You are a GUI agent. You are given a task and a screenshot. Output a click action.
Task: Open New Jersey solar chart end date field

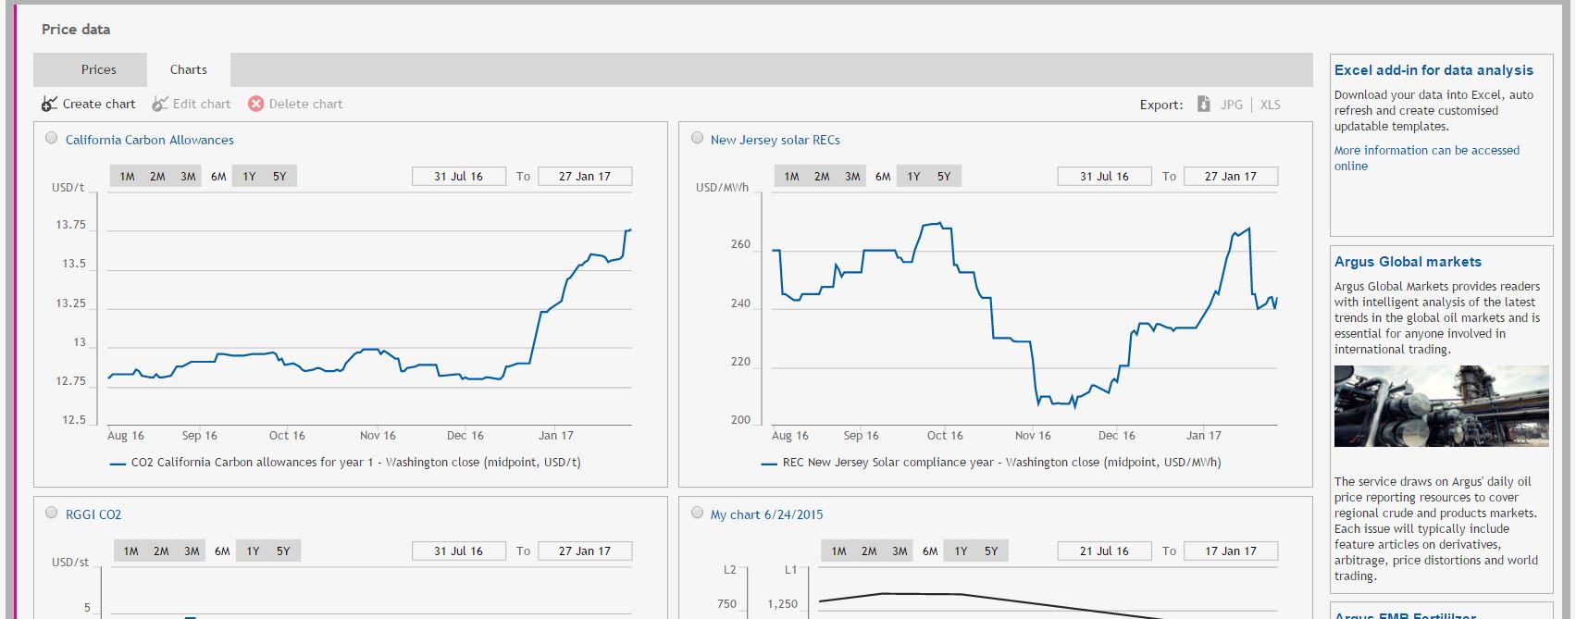(x=1230, y=176)
